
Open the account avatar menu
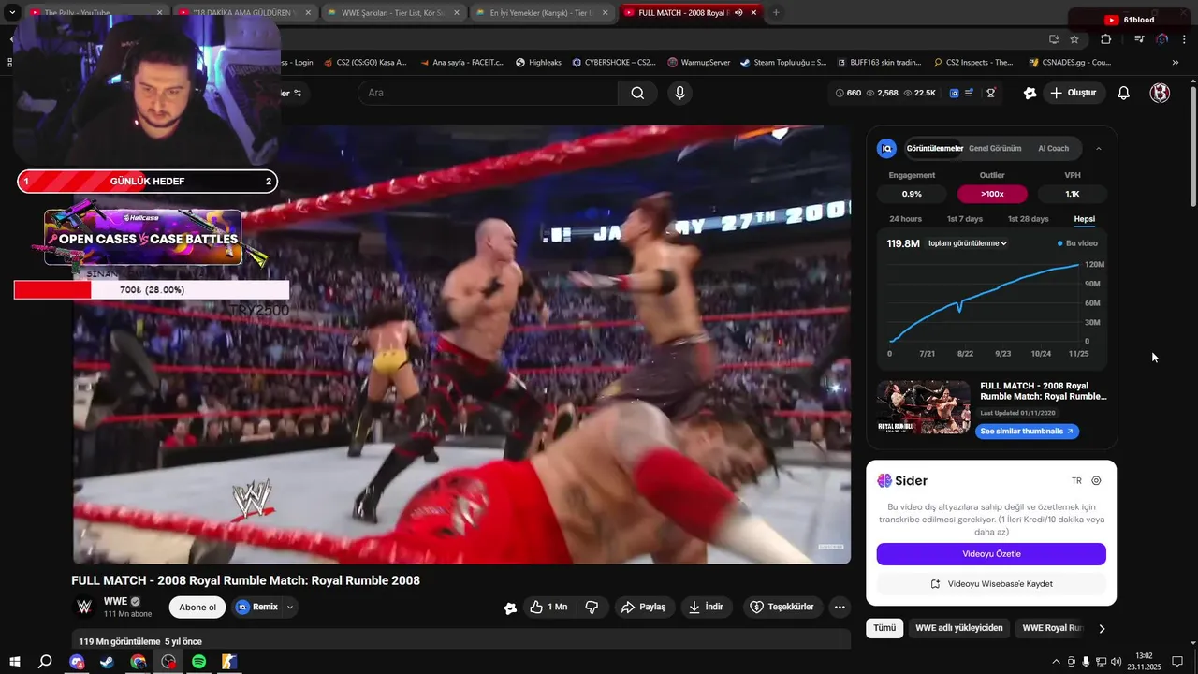tap(1160, 93)
